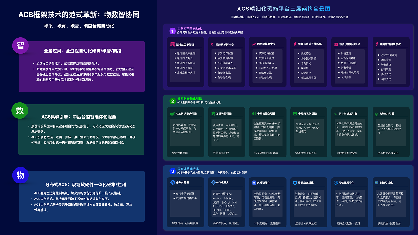Image resolution: width=418 pixels, height=235 pixels.
Task: Click the icon beside 局部业务搭建
Action: pos(295,183)
